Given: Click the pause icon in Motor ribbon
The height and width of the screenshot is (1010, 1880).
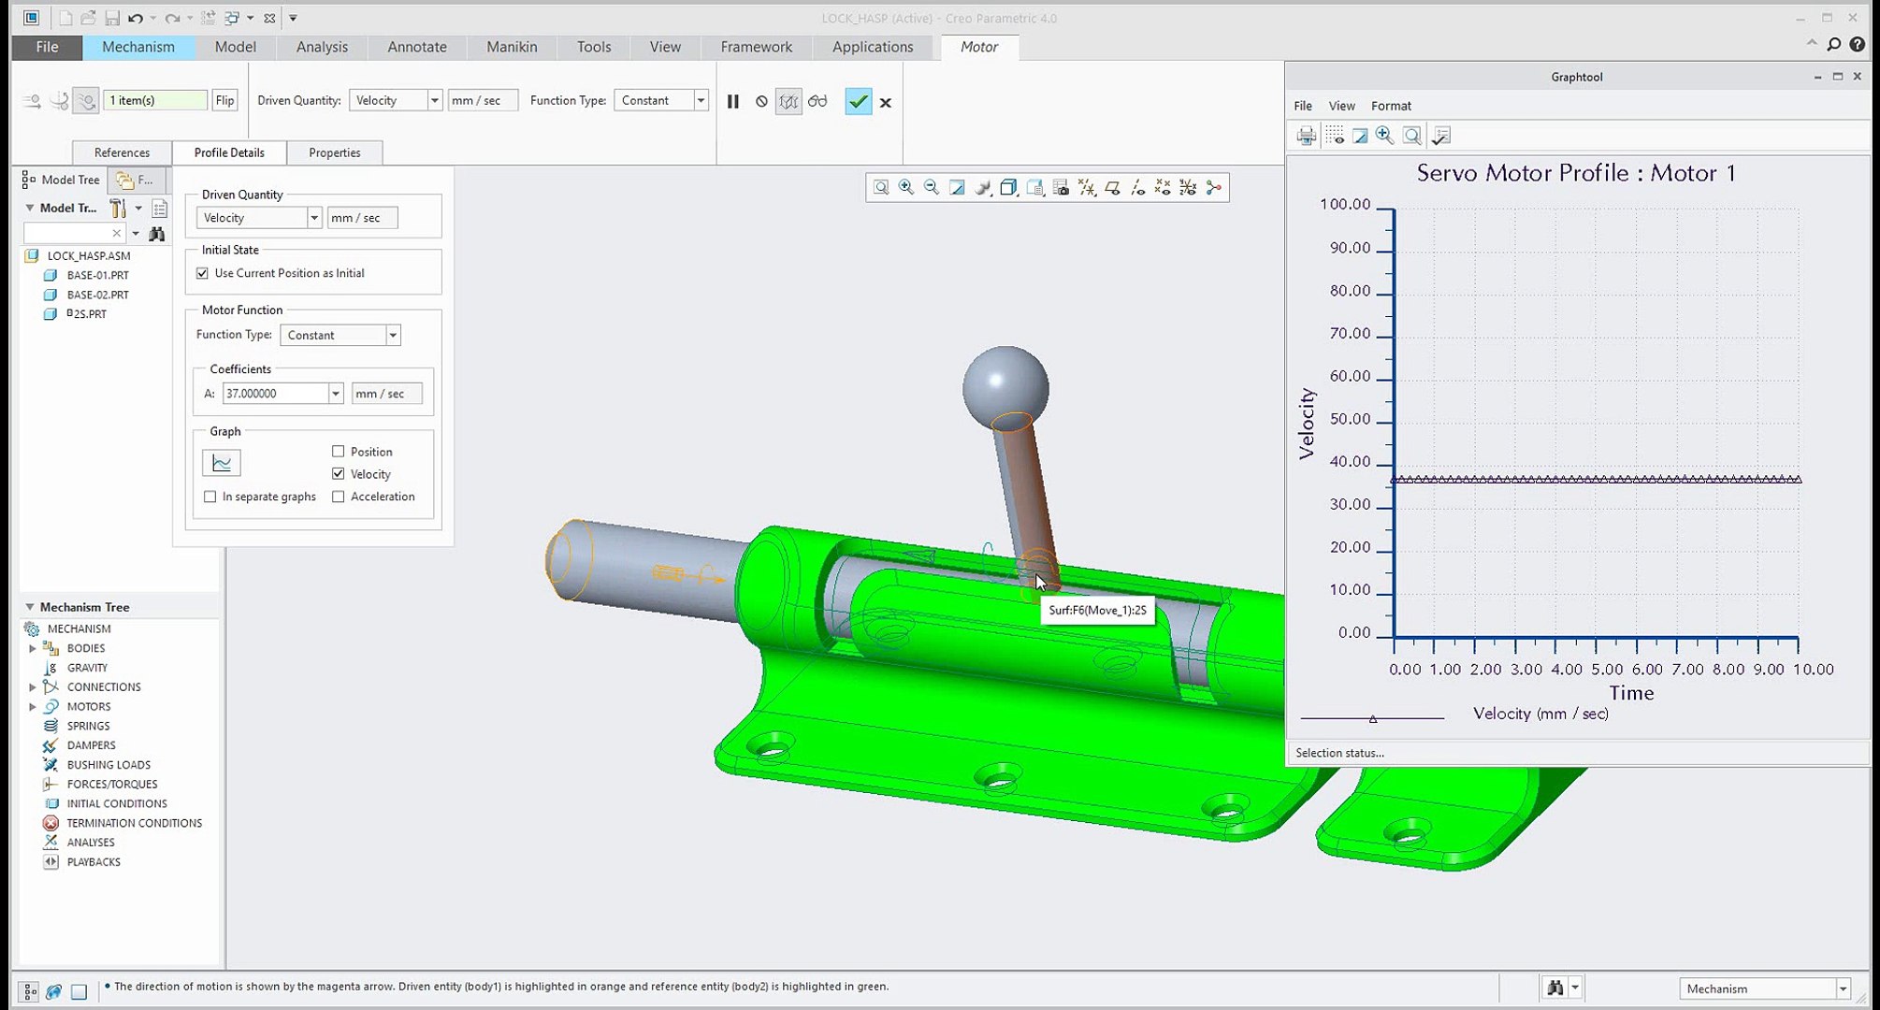Looking at the screenshot, I should [x=733, y=101].
